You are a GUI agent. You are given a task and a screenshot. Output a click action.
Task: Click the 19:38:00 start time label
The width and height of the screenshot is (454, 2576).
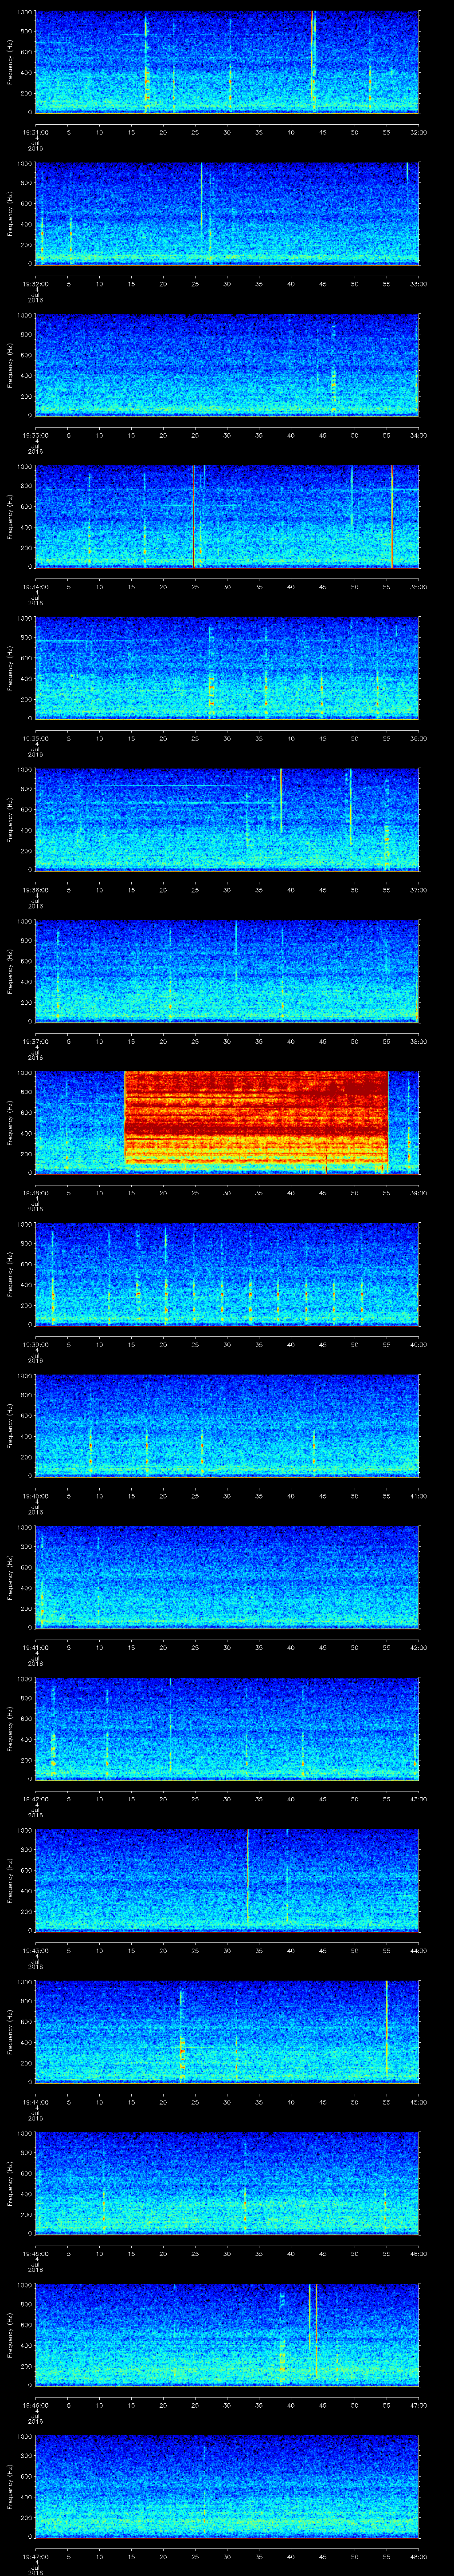[x=36, y=1192]
